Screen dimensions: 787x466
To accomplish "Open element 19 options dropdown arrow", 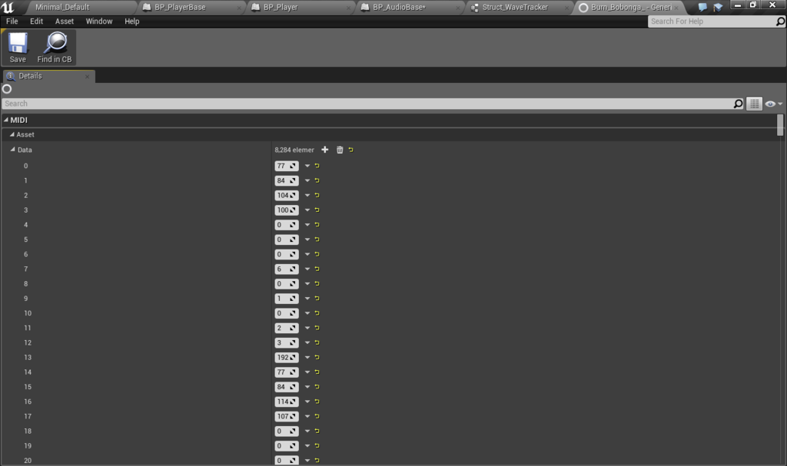I will (x=307, y=446).
